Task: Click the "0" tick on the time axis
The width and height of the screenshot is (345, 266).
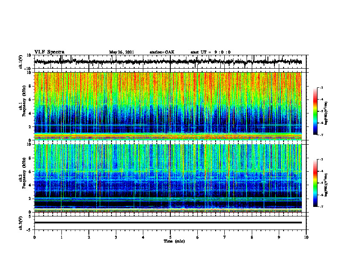Action: (34, 237)
